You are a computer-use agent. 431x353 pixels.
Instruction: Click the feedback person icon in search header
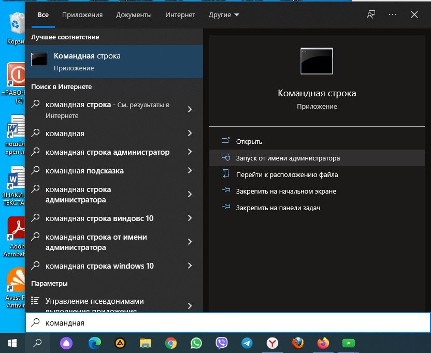pos(371,14)
